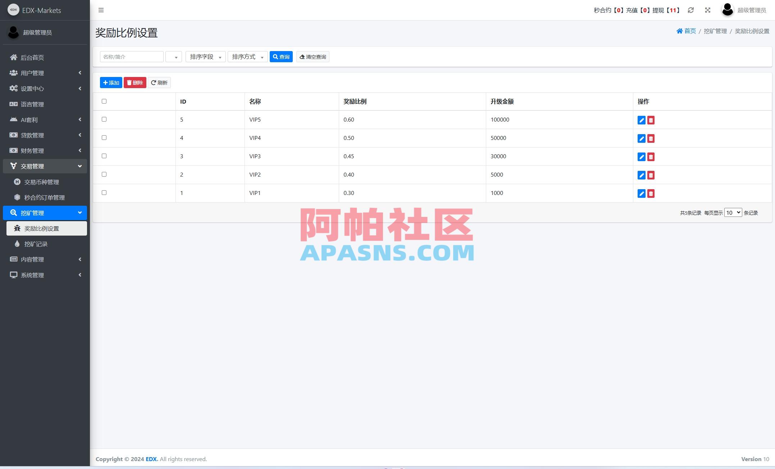Open the 排序字段 dropdown
The width and height of the screenshot is (775, 469).
(x=205, y=56)
